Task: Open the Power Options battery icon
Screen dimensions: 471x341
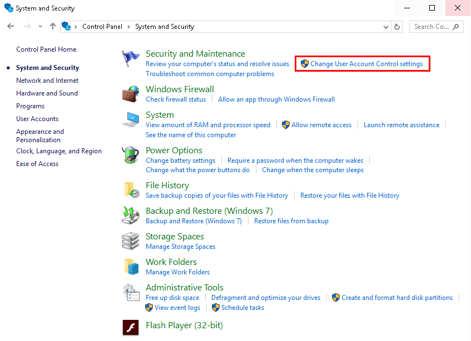Action: coord(131,156)
